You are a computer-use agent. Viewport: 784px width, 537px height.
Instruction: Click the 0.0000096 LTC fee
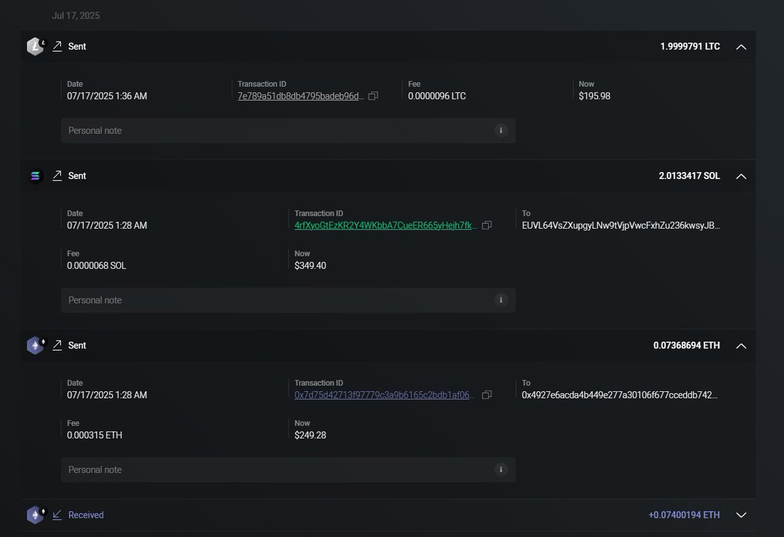[x=437, y=96]
